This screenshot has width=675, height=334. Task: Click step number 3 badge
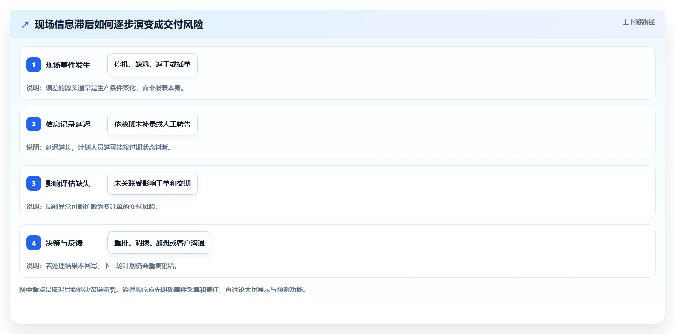tap(34, 183)
